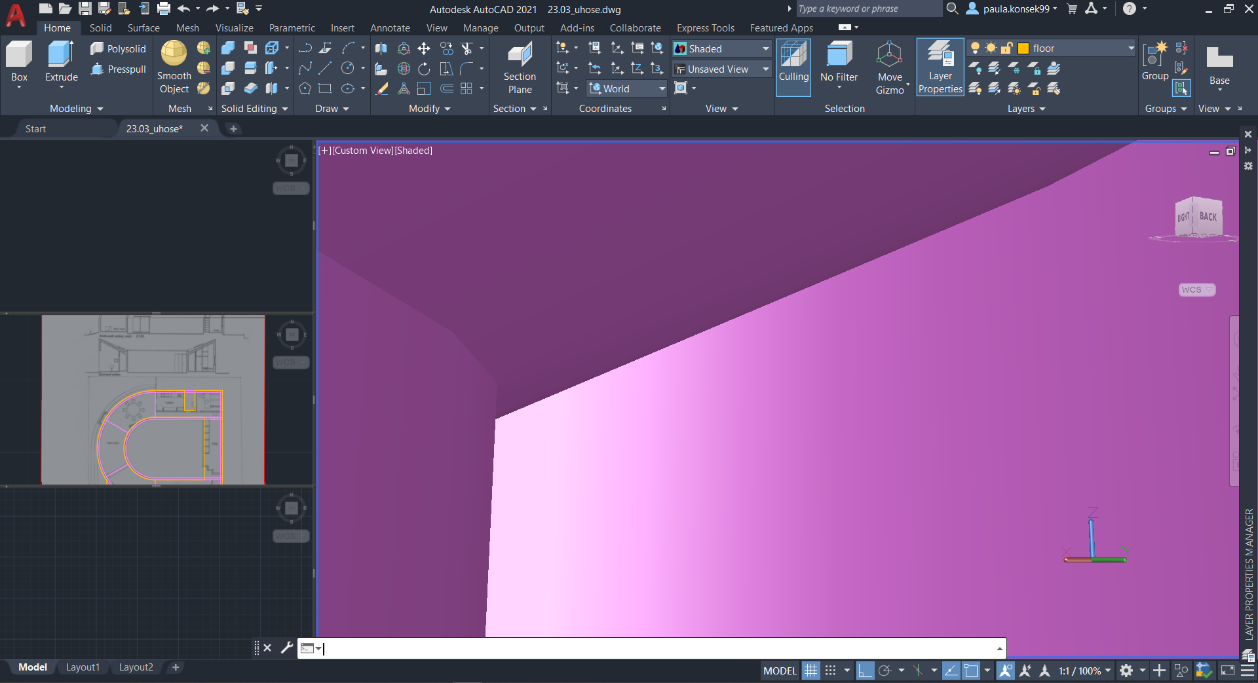The height and width of the screenshot is (683, 1258).
Task: Toggle Culling selection option
Action: coord(793,67)
